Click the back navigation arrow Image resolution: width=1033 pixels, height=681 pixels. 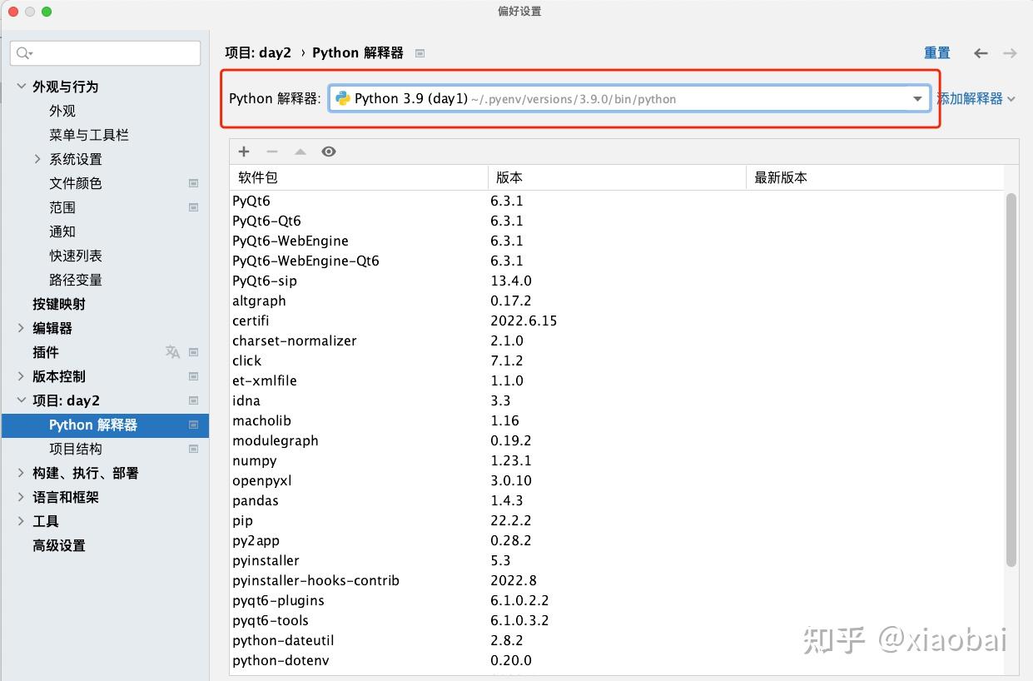pos(980,52)
